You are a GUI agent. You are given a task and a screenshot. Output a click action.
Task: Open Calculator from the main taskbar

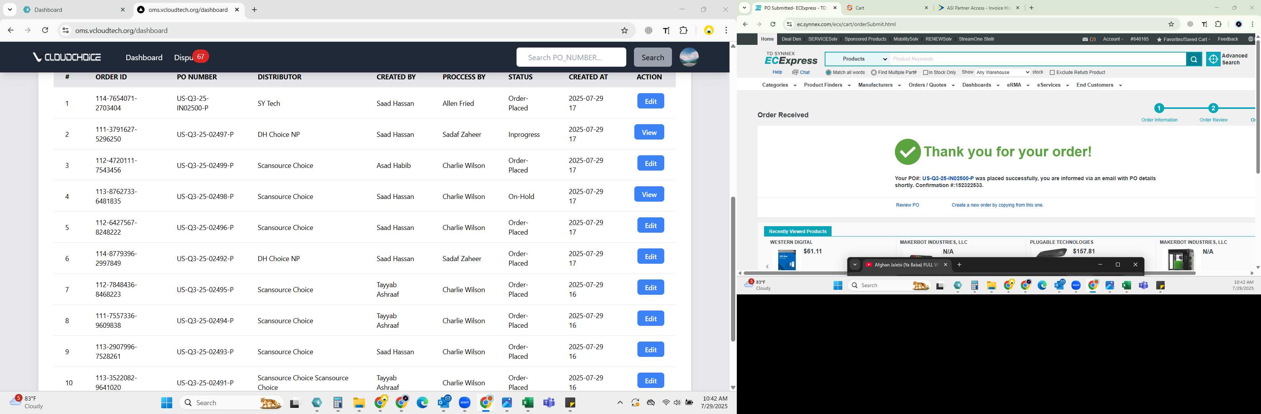coord(337,403)
